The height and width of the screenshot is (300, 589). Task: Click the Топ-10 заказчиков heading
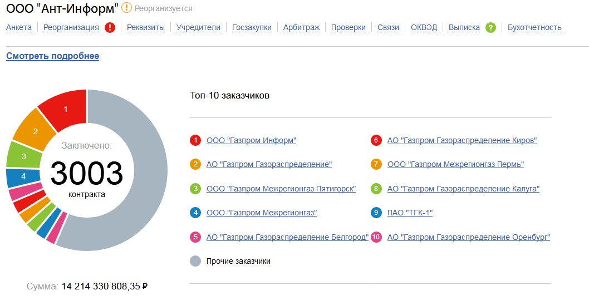coord(229,95)
